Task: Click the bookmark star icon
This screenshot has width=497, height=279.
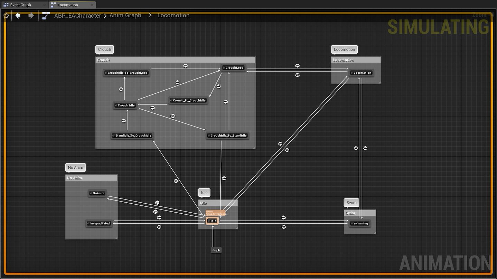Action: (x=6, y=15)
